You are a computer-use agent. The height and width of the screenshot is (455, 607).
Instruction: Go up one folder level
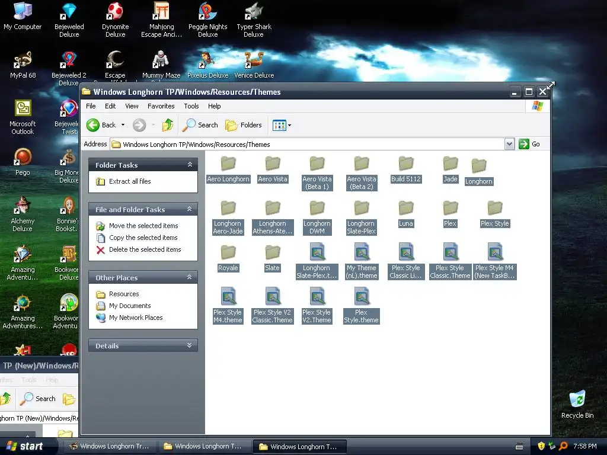tap(168, 125)
